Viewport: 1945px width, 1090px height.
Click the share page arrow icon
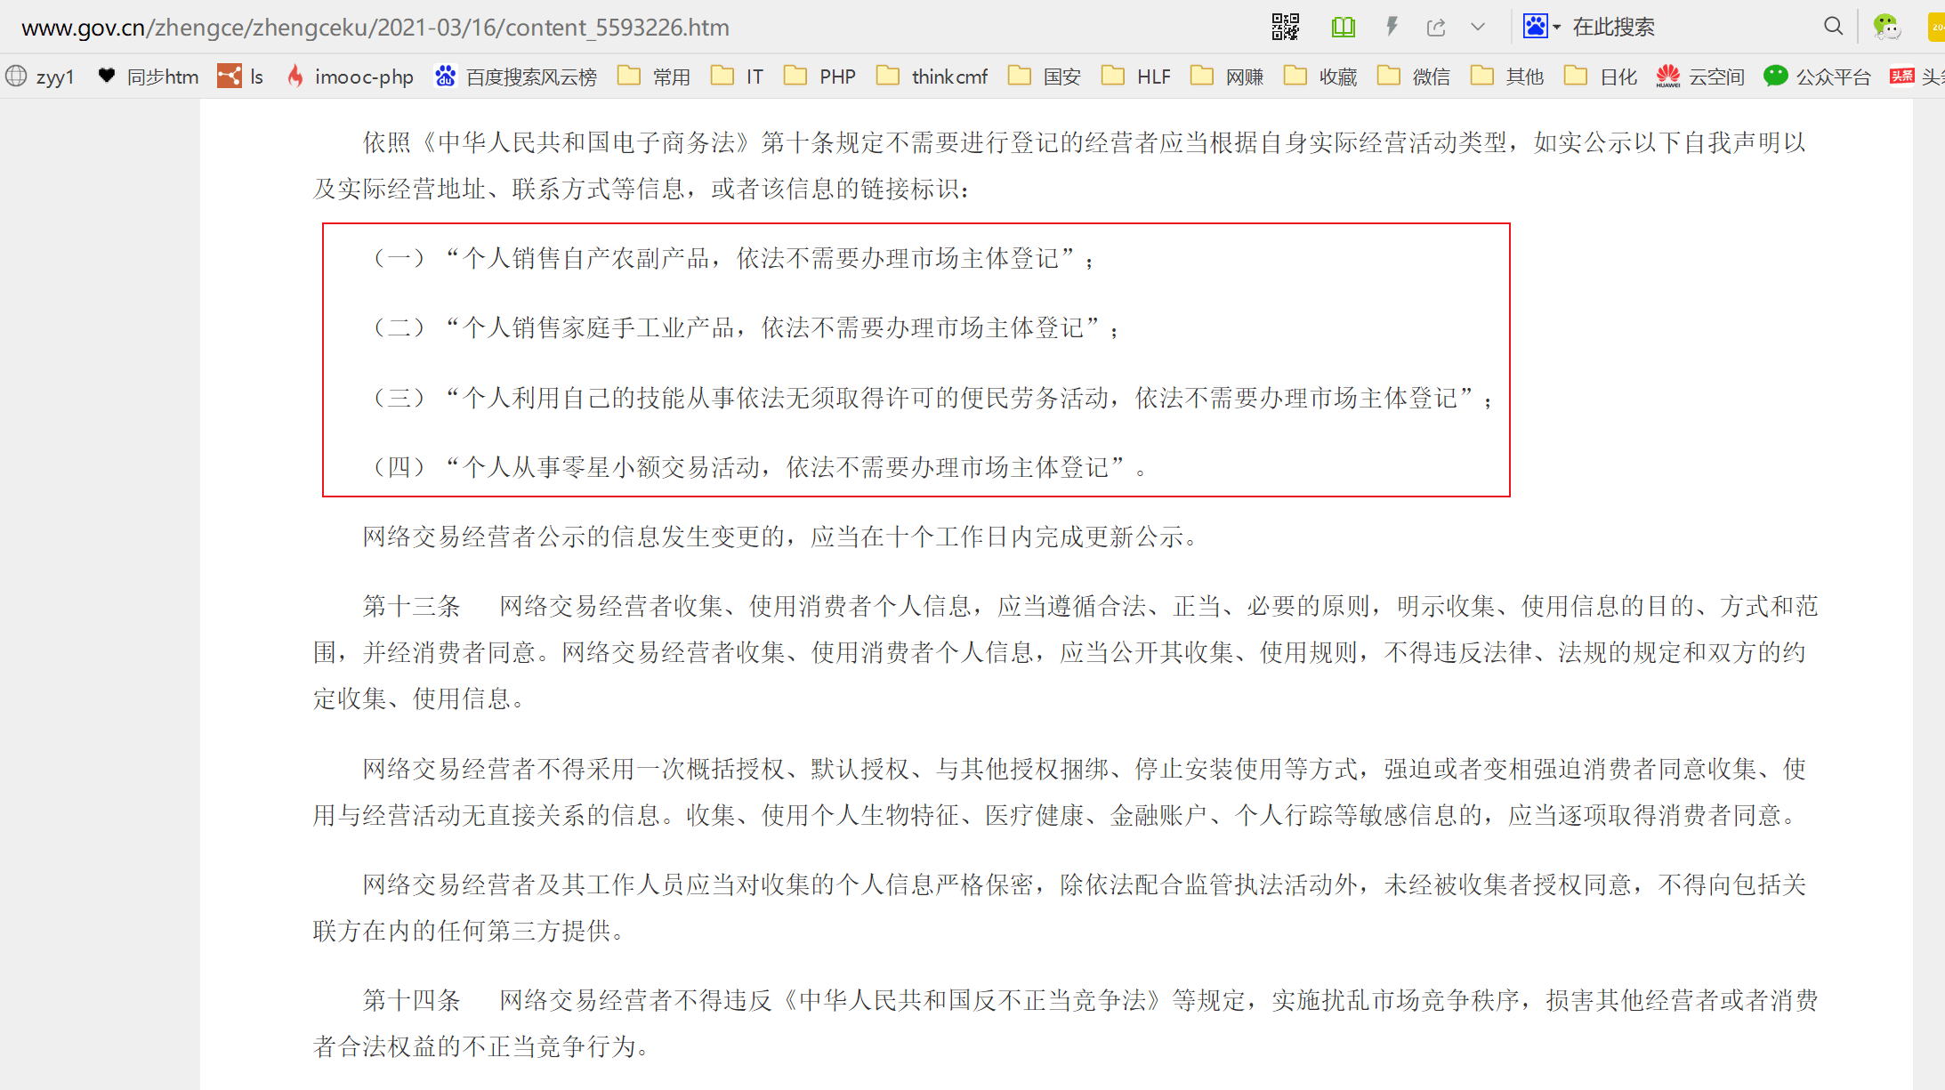tap(1436, 27)
